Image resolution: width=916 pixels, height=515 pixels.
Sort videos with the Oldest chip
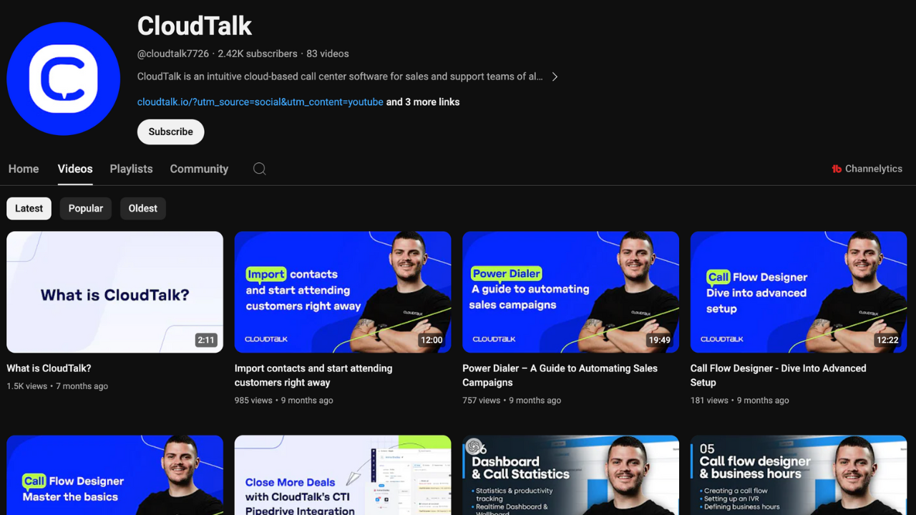click(143, 208)
